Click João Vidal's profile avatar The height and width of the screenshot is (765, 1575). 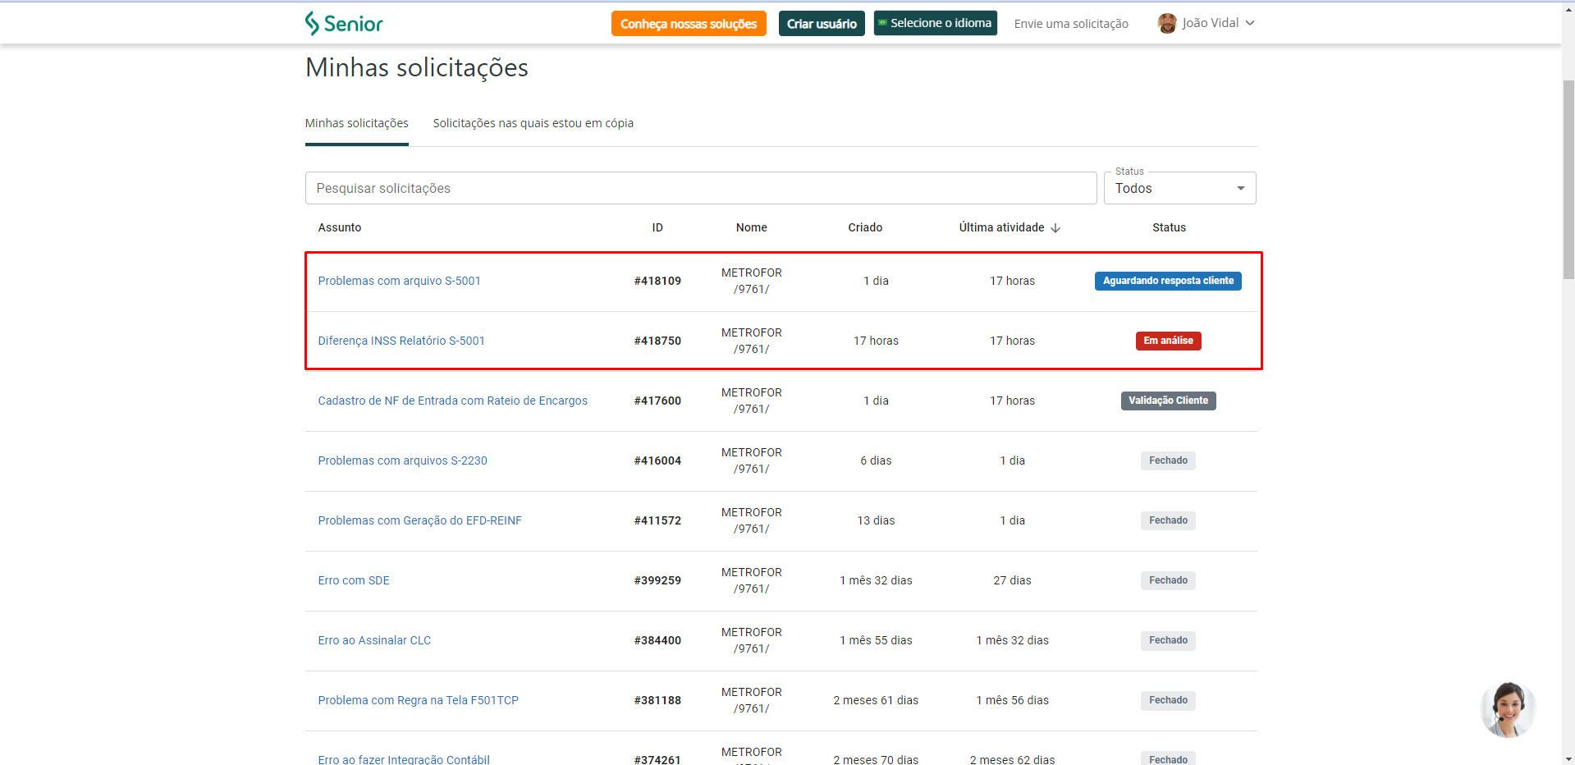(1167, 23)
